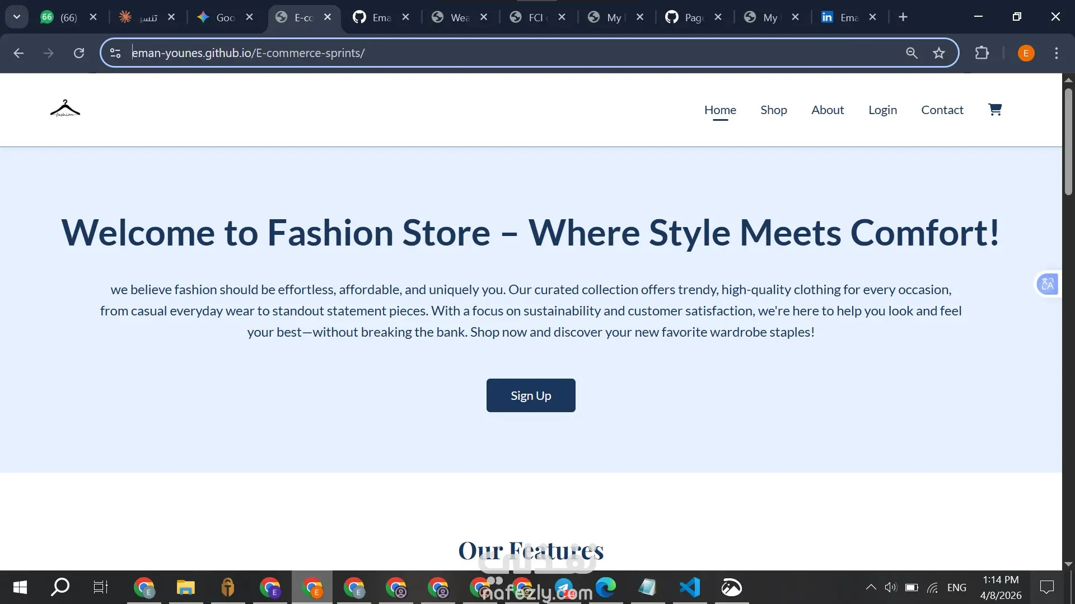Screen dimensions: 1075x604
Task: Open a new browser tab
Action: coord(903,17)
